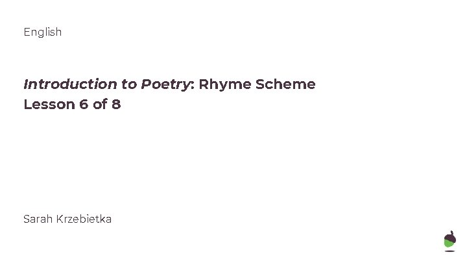Viewport: 467px width, 263px height.
Task: Click the shadow beneath the acorn logo
Action: point(449,251)
